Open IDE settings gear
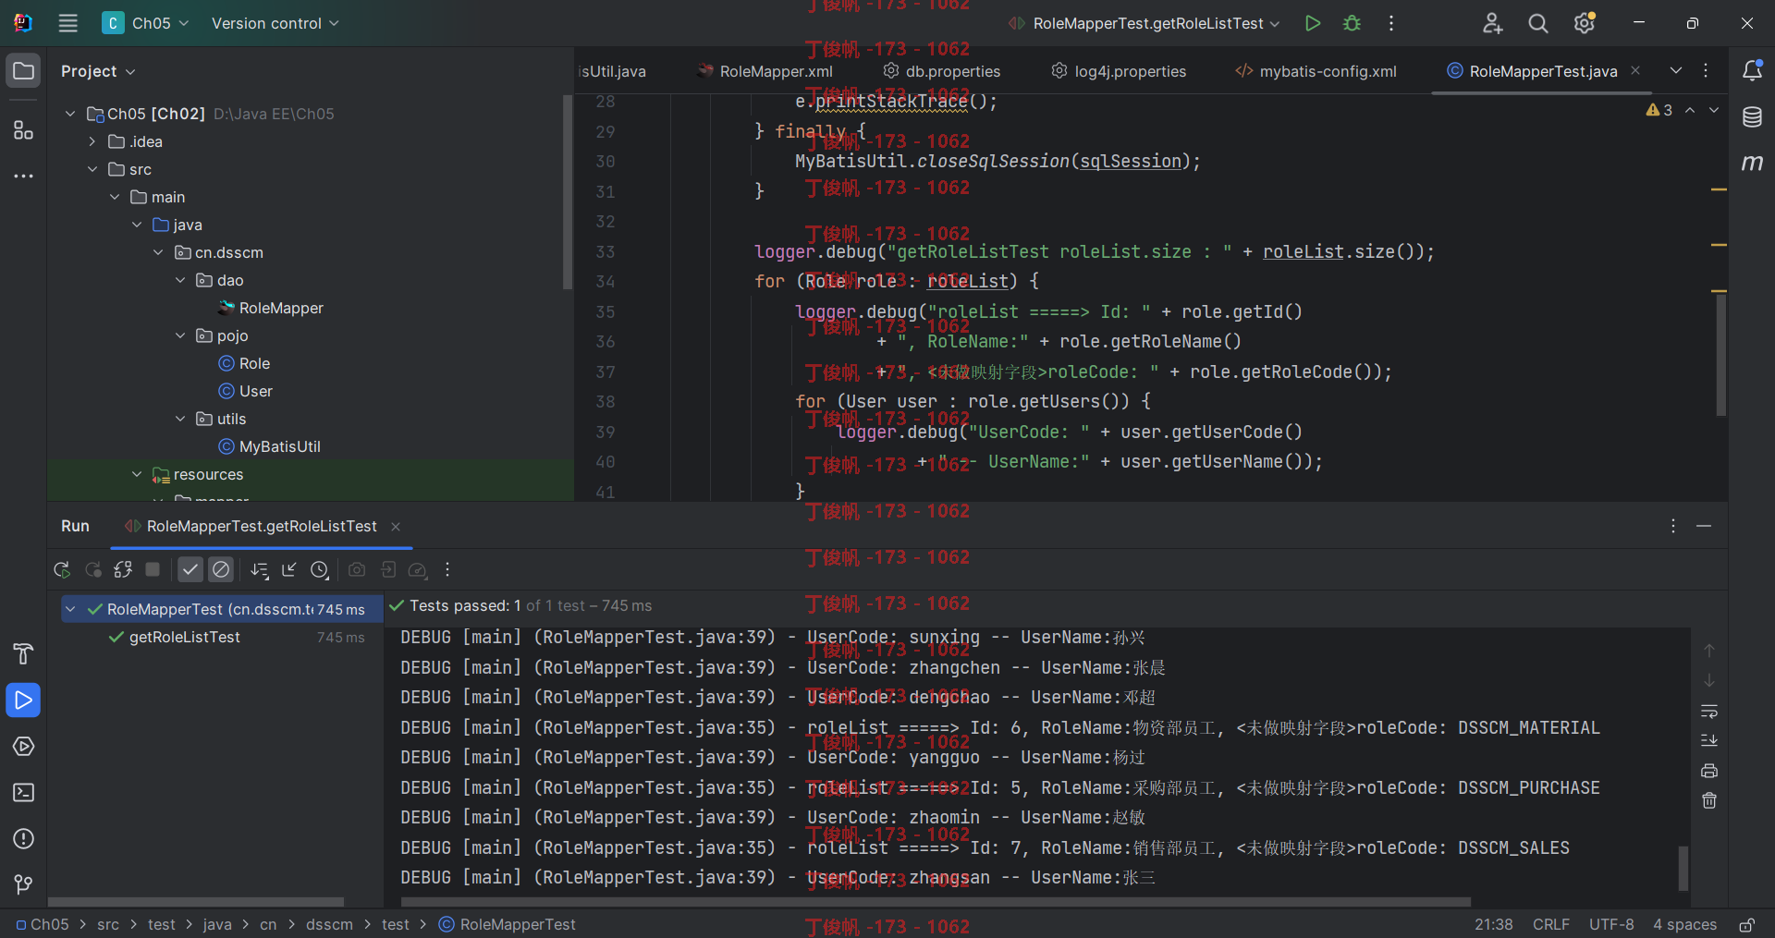The height and width of the screenshot is (938, 1775). (x=1585, y=23)
